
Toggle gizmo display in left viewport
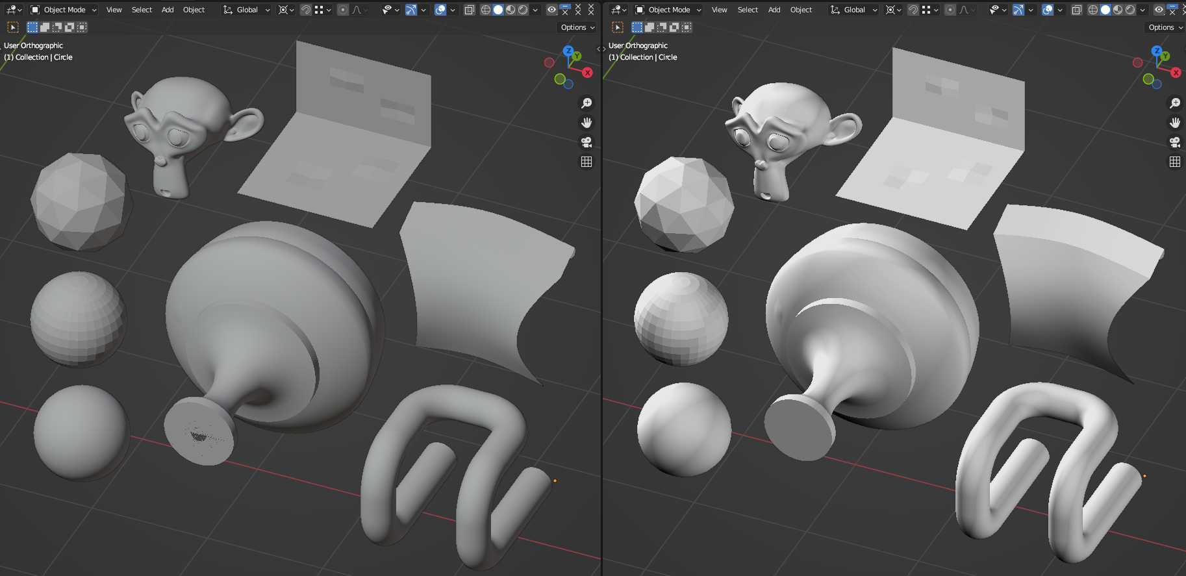point(411,10)
